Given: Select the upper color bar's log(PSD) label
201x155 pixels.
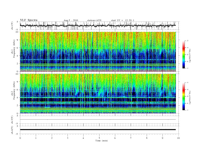Looking at the screenshot, I should point(190,55).
